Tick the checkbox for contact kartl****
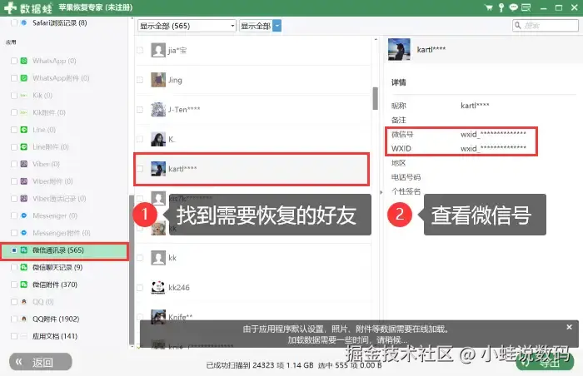Image resolution: width=583 pixels, height=376 pixels. 140,169
